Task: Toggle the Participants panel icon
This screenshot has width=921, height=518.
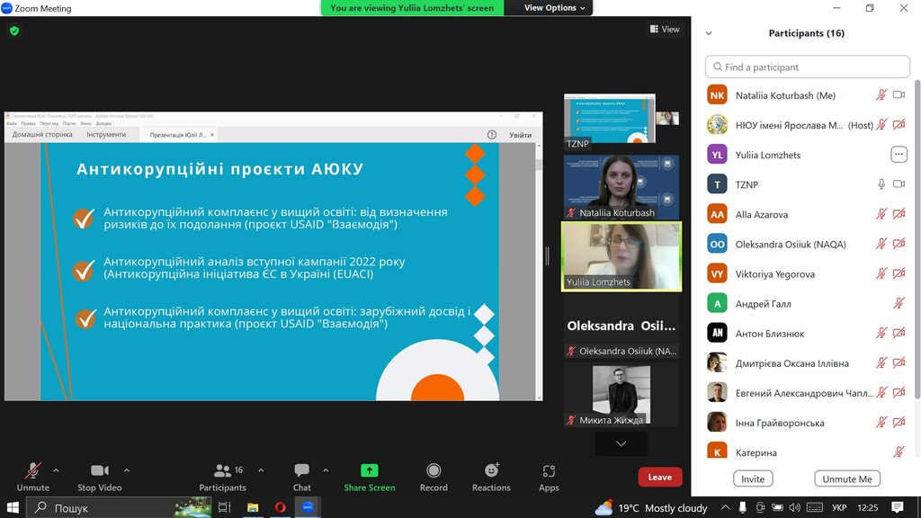Action: pos(222,470)
